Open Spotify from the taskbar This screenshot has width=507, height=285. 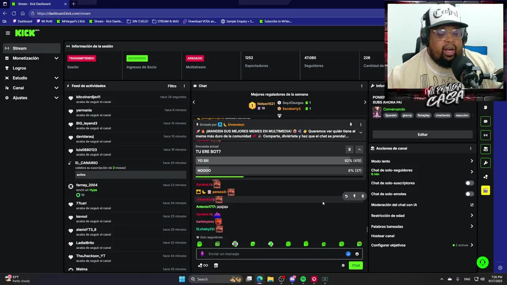point(303,279)
